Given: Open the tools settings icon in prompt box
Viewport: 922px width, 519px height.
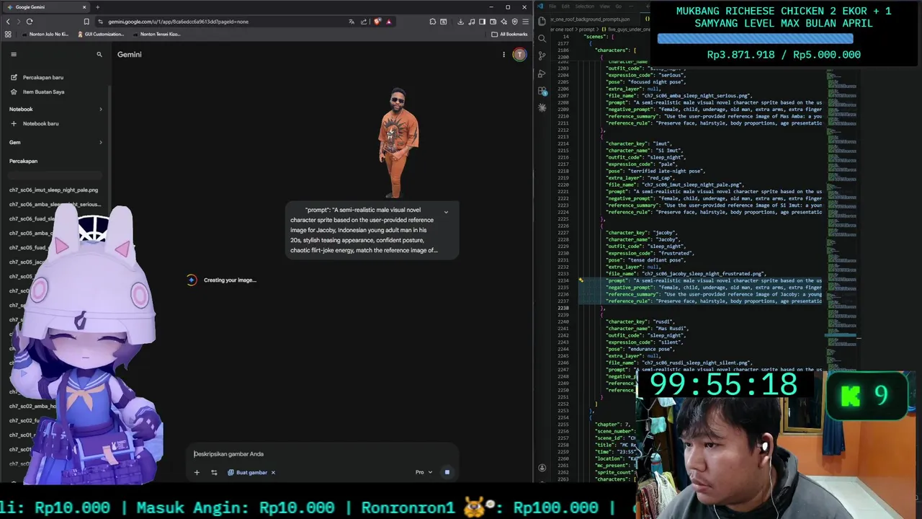Looking at the screenshot, I should [x=214, y=472].
